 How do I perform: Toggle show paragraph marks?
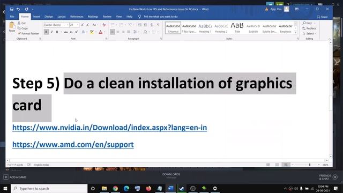[158, 25]
